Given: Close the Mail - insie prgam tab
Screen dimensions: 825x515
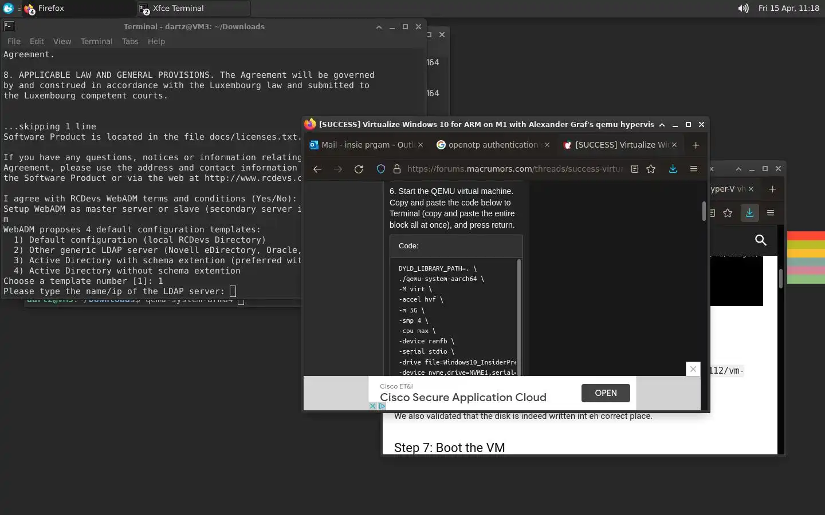Looking at the screenshot, I should coord(421,145).
